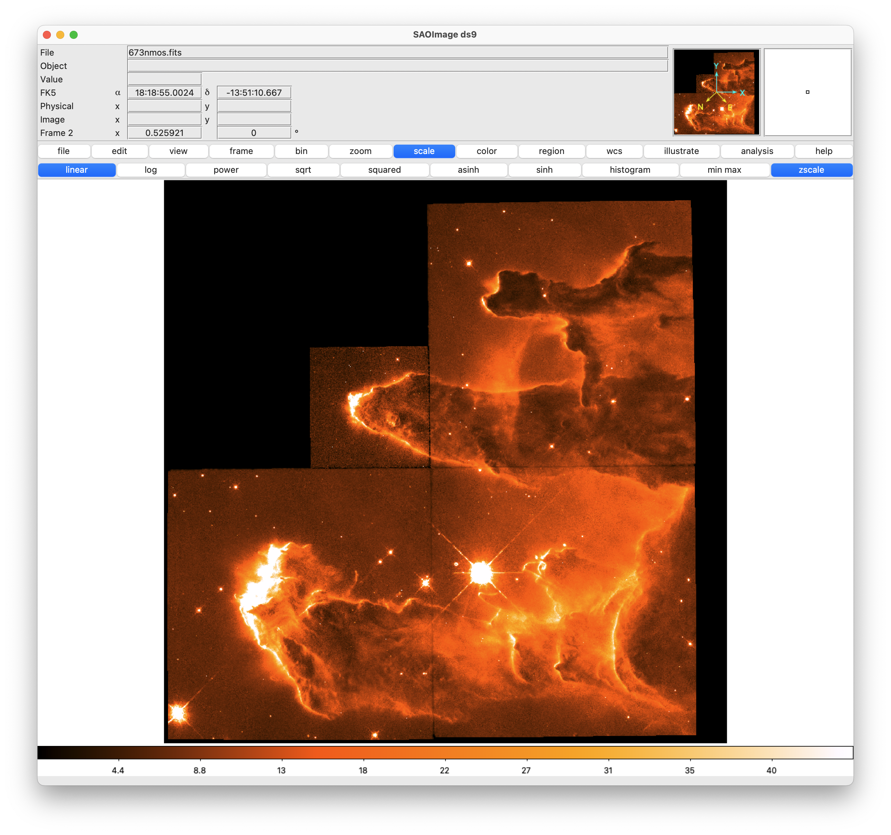
Task: Click the file name field 673nmos.fits
Action: coord(397,53)
